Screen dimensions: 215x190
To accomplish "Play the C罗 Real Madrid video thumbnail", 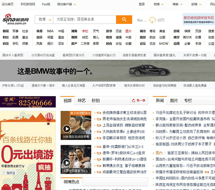I will [76, 160].
